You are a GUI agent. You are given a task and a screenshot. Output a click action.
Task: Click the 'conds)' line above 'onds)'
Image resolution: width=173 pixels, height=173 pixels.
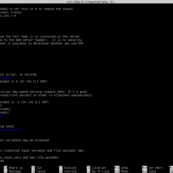(x=5, y=109)
